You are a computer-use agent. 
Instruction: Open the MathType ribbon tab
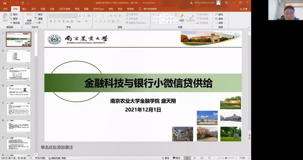(x=98, y=9)
